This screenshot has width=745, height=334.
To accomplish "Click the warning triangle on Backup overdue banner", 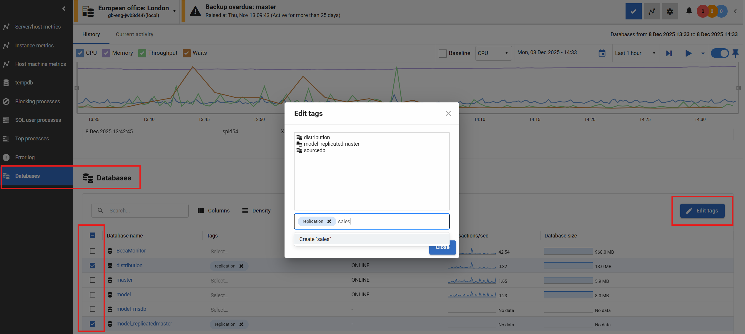I will pyautogui.click(x=195, y=11).
